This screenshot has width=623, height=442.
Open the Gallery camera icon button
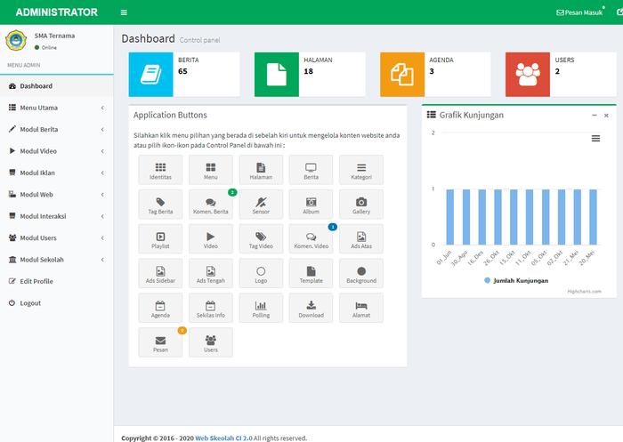pos(360,205)
